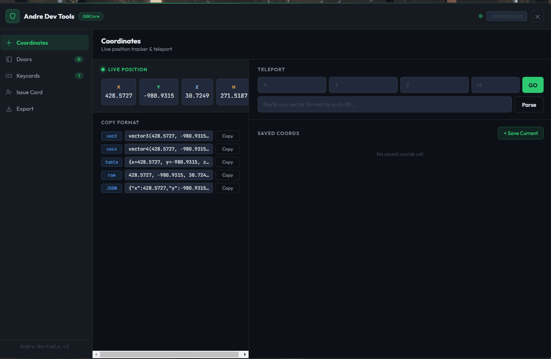Click the vec4 format tag
This screenshot has width=551, height=359.
click(x=112, y=149)
